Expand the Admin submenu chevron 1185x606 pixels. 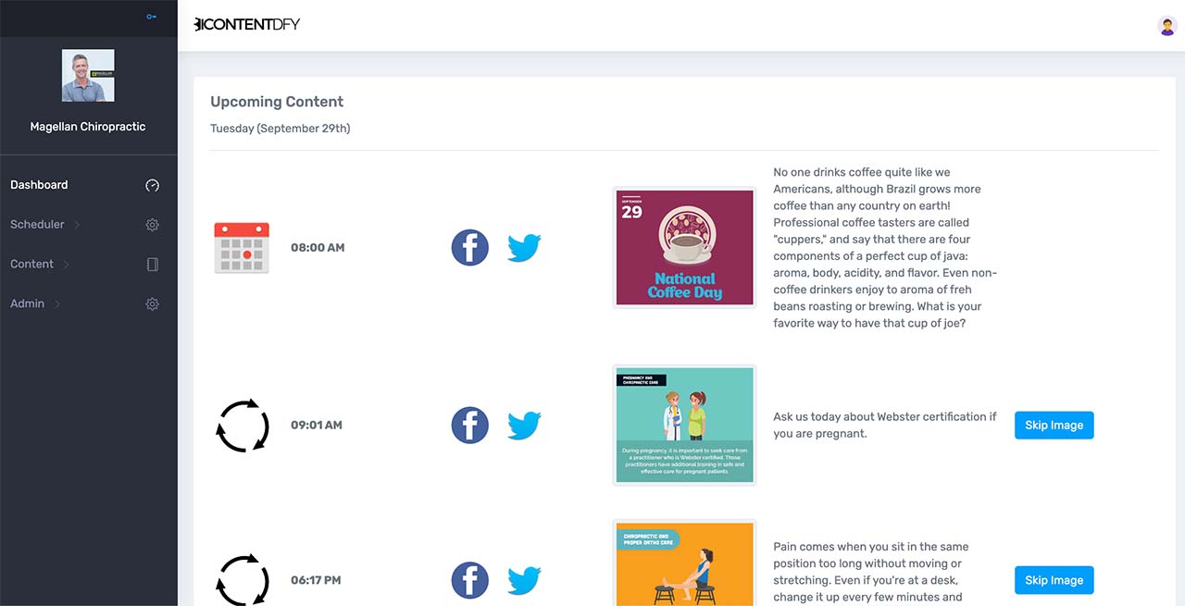[x=57, y=304]
